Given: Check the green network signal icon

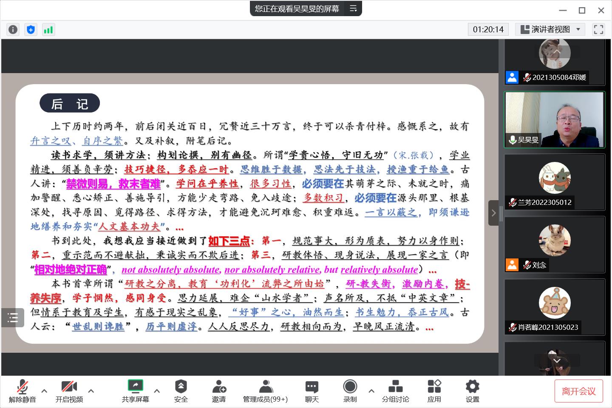Looking at the screenshot, I should 48,29.
